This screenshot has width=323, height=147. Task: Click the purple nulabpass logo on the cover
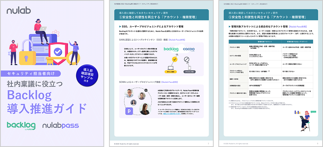(x=61, y=125)
